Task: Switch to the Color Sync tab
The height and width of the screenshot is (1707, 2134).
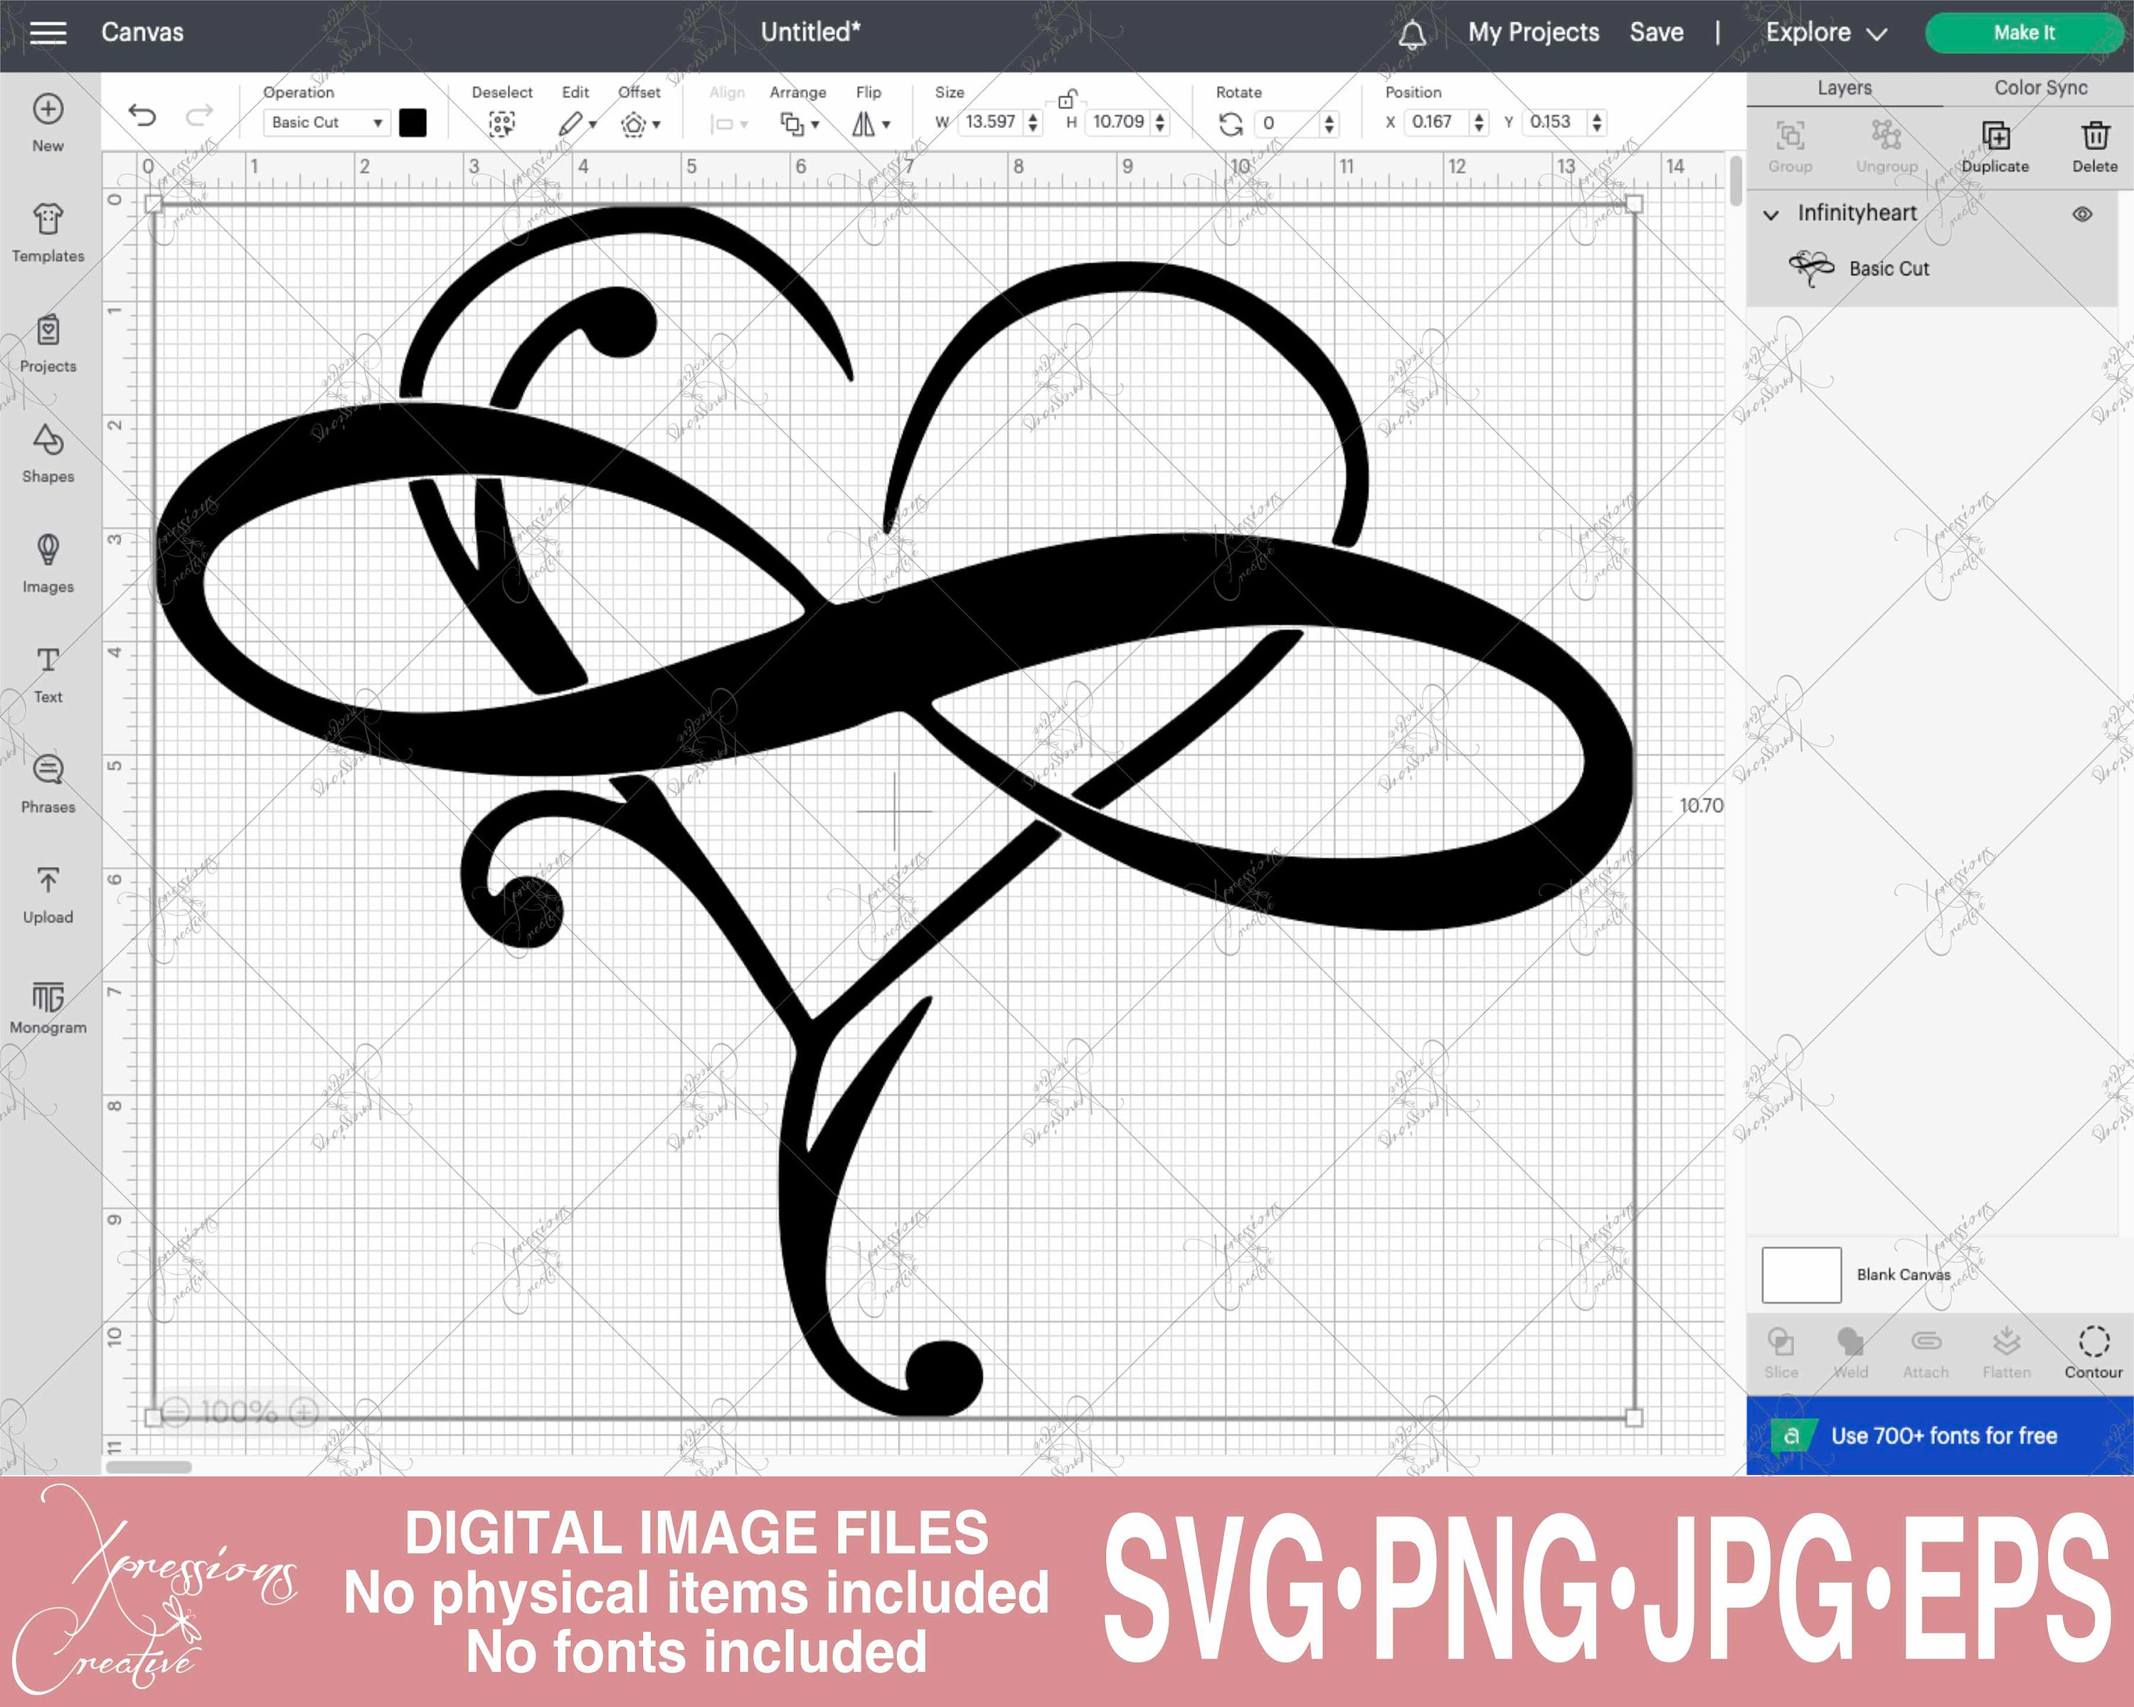Action: click(x=2038, y=87)
